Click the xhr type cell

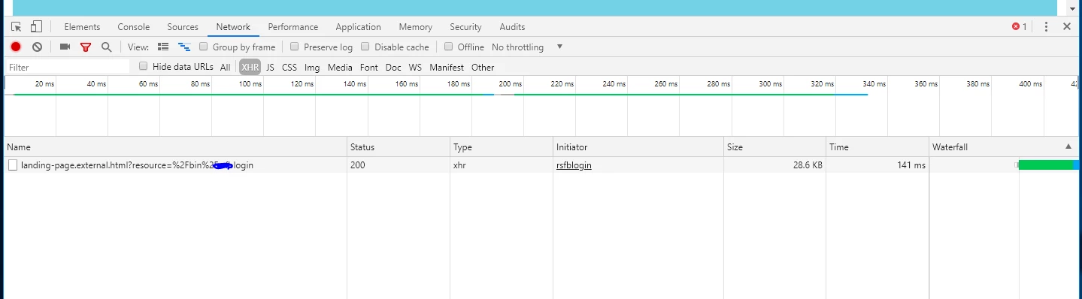502,165
